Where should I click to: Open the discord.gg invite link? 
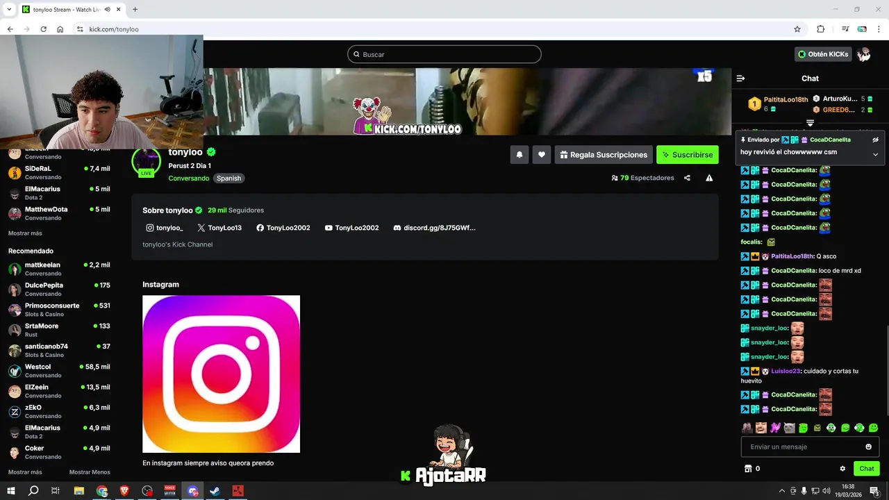pos(435,228)
